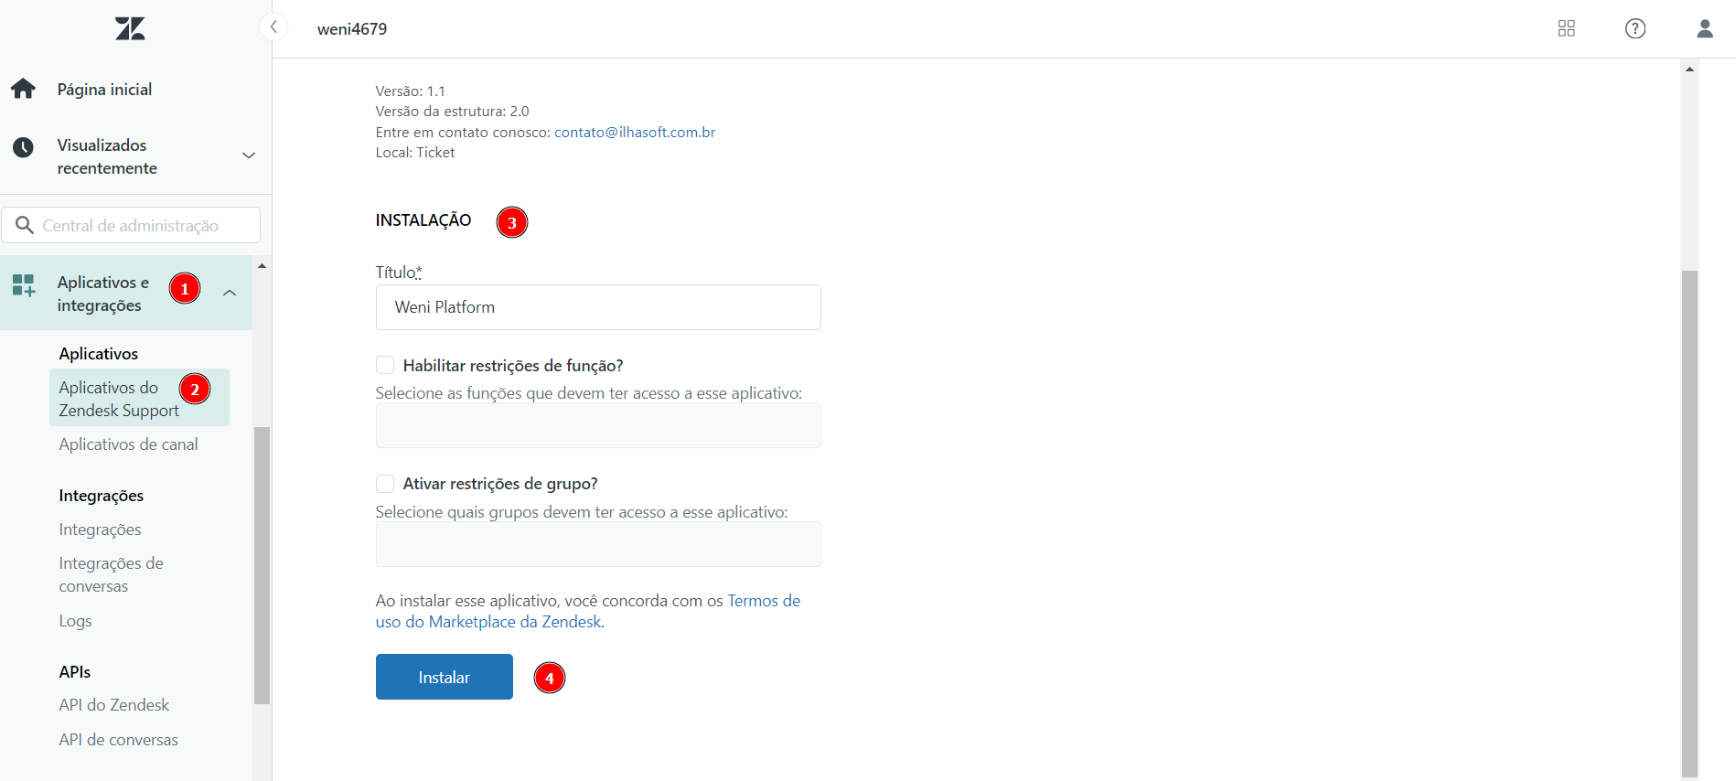Click the clock icon beside Visualizados recentemente
Screen dimensions: 1736x781
[23, 147]
